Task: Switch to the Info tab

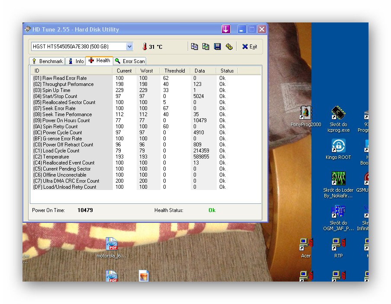Action: tap(76, 61)
